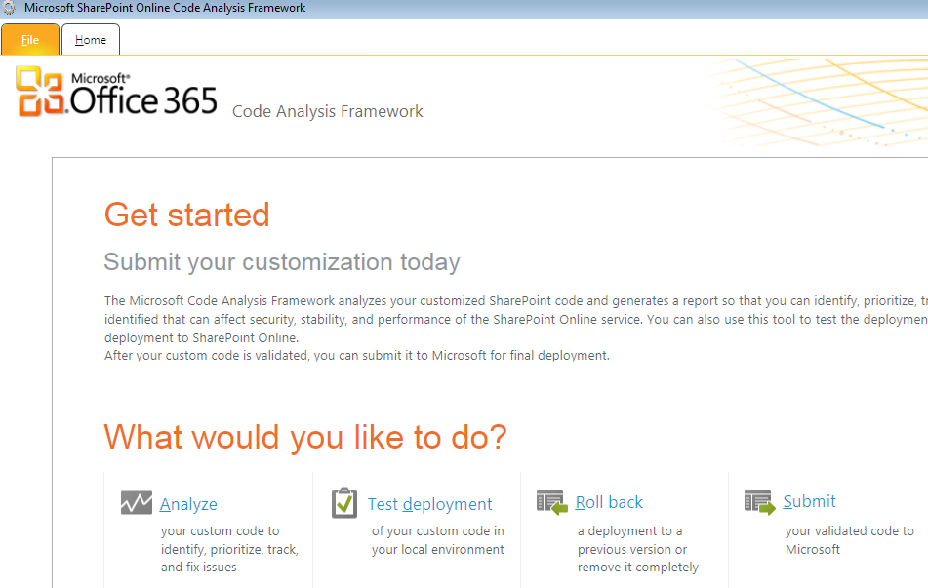
Task: Click the 'Get started' heading
Action: pyautogui.click(x=187, y=215)
